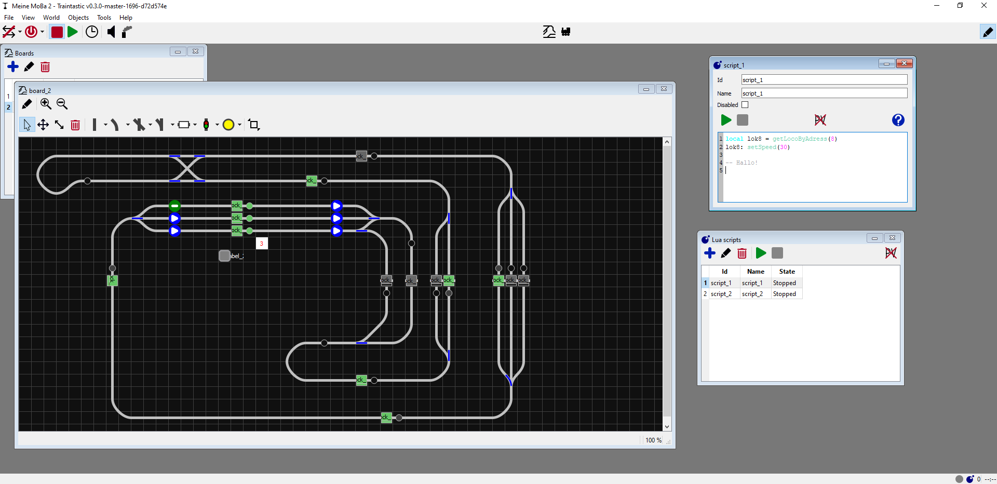Click zoom in on board_2 toolbar
Screen dimensions: 997x484
46,104
